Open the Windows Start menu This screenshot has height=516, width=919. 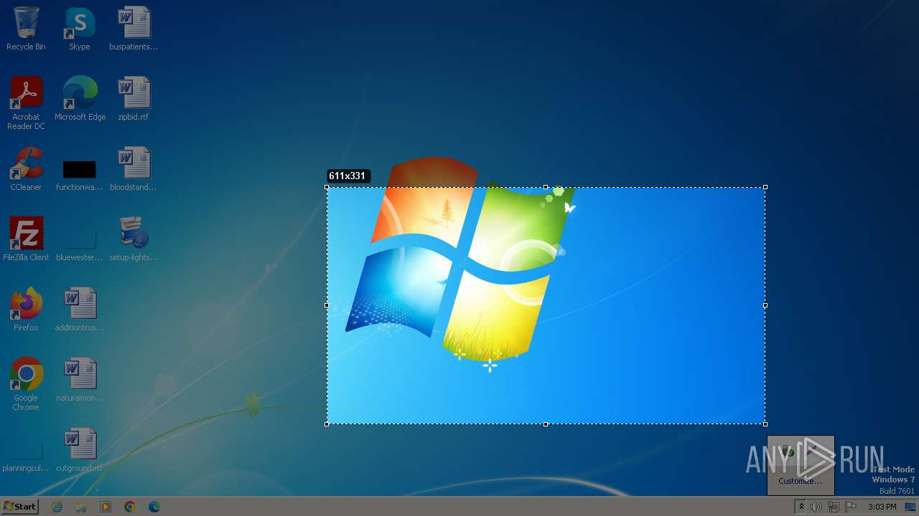click(x=19, y=506)
